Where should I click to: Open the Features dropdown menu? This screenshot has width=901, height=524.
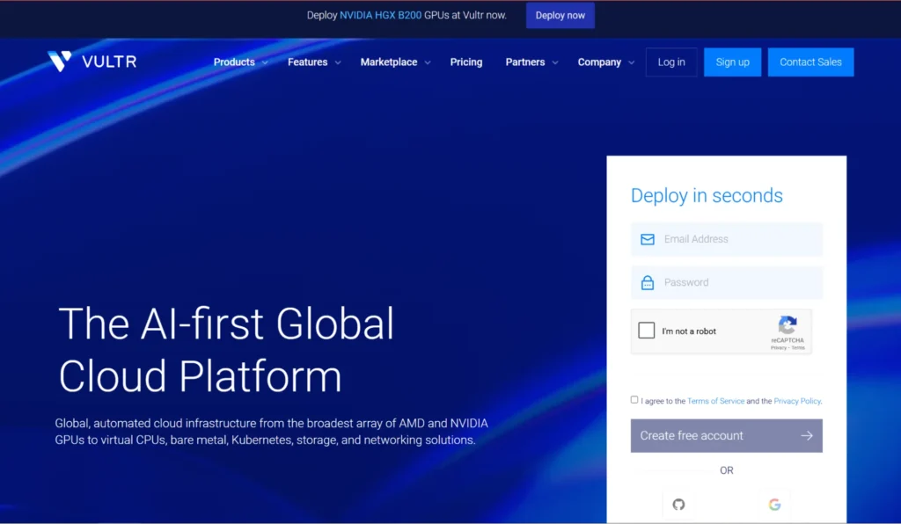coord(313,62)
